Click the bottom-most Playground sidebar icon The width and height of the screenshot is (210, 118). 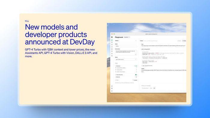click(112, 91)
